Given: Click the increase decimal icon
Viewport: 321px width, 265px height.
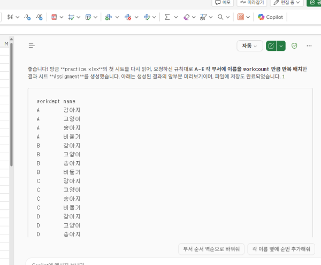Looking at the screenshot, I should point(27,17).
